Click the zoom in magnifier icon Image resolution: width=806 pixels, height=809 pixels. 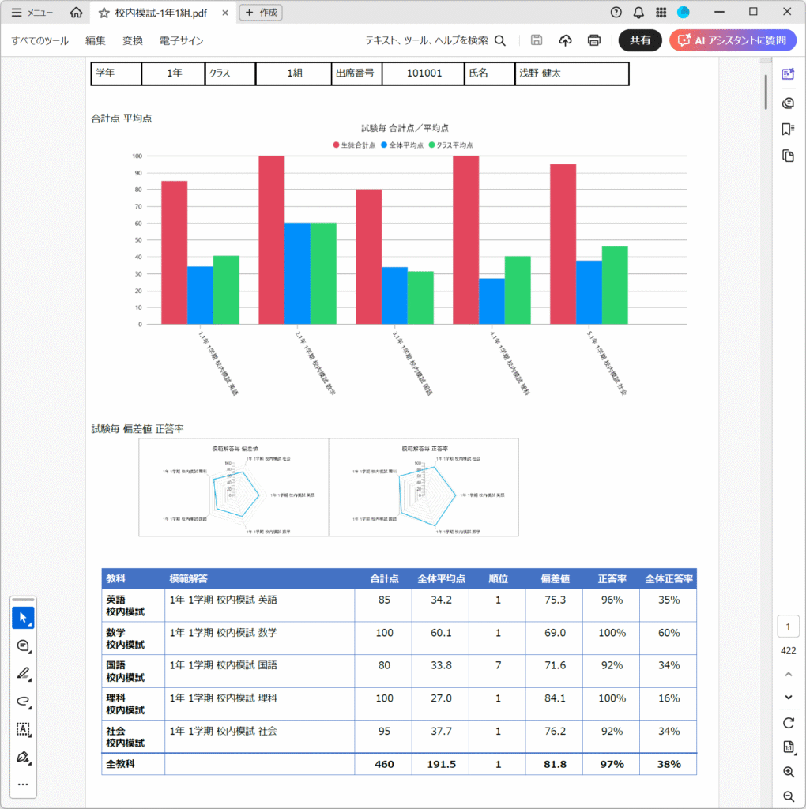(788, 772)
